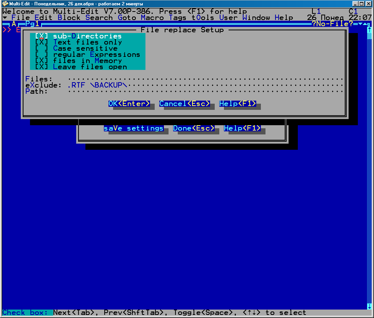Open the Window menu
Screen dimensions: 374x318
pyautogui.click(x=256, y=18)
